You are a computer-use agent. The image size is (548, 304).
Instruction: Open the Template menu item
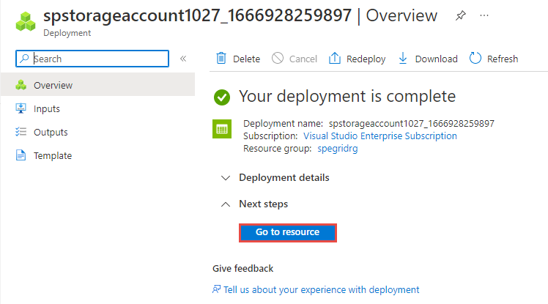coord(53,155)
